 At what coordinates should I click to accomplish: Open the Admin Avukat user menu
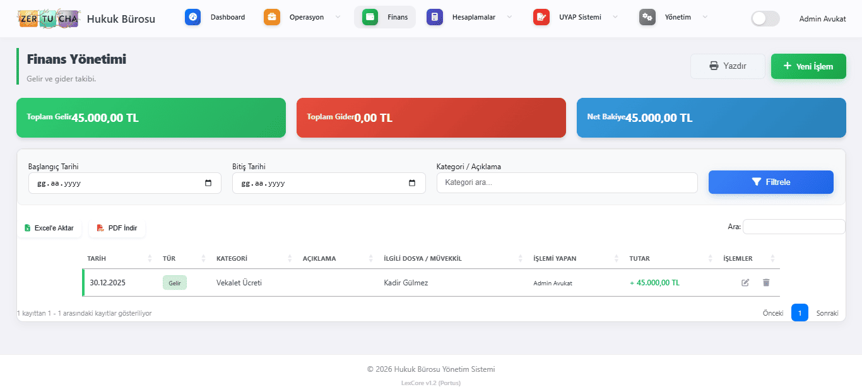[822, 19]
